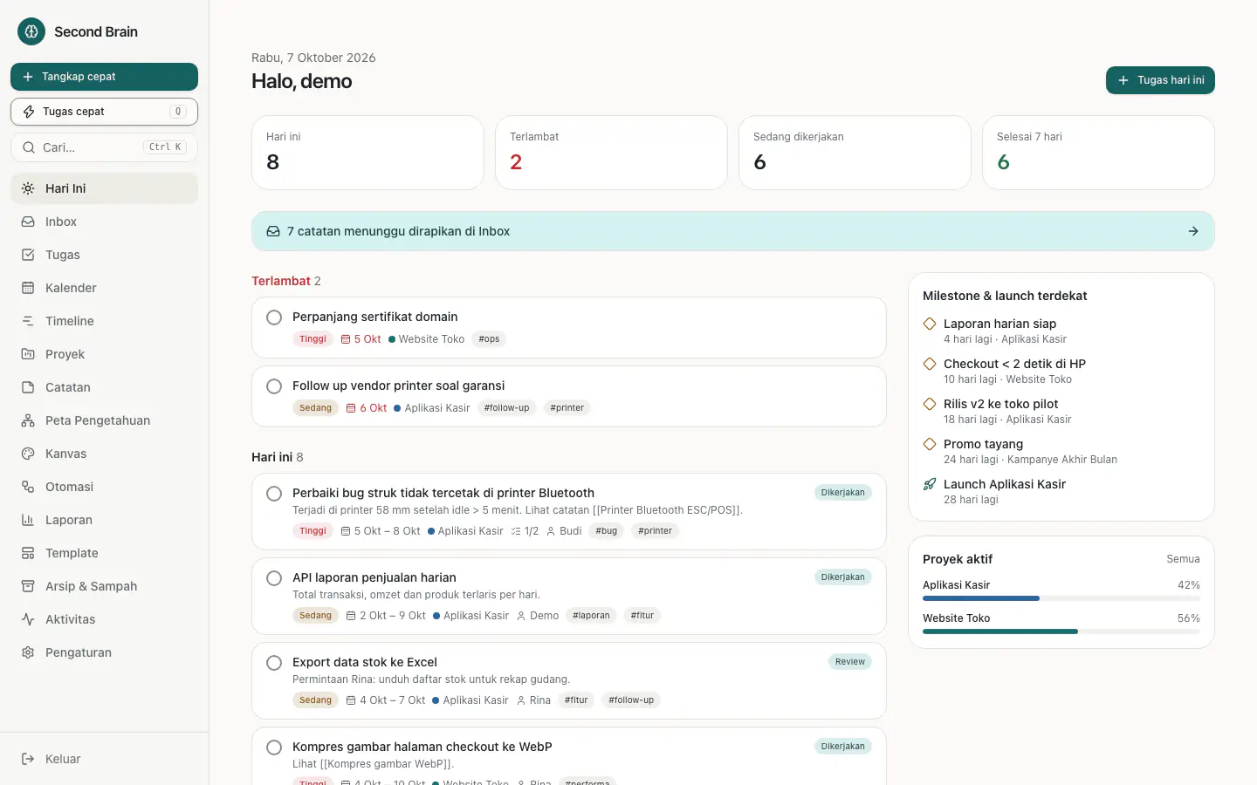This screenshot has height=785, width=1257.
Task: Complete the Perbaiki bug struk task circle
Action: click(x=274, y=494)
